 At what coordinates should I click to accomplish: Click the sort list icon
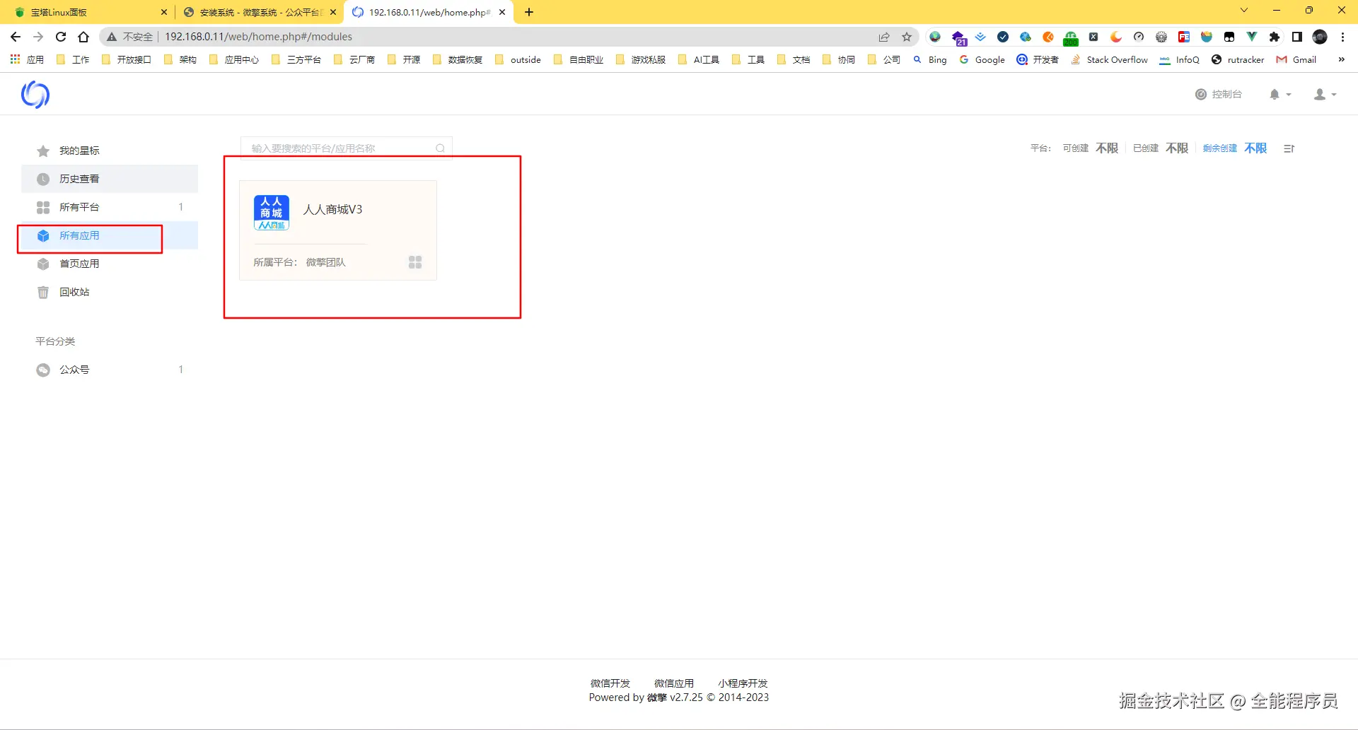point(1289,148)
